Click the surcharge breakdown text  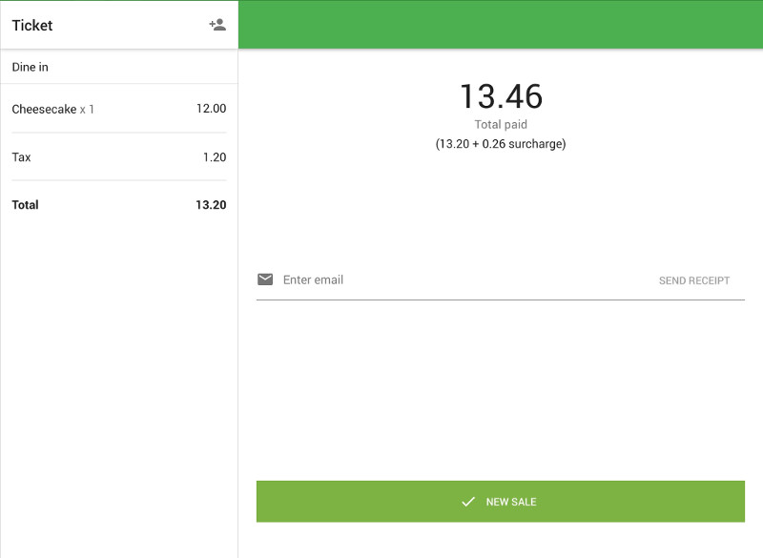click(x=500, y=144)
